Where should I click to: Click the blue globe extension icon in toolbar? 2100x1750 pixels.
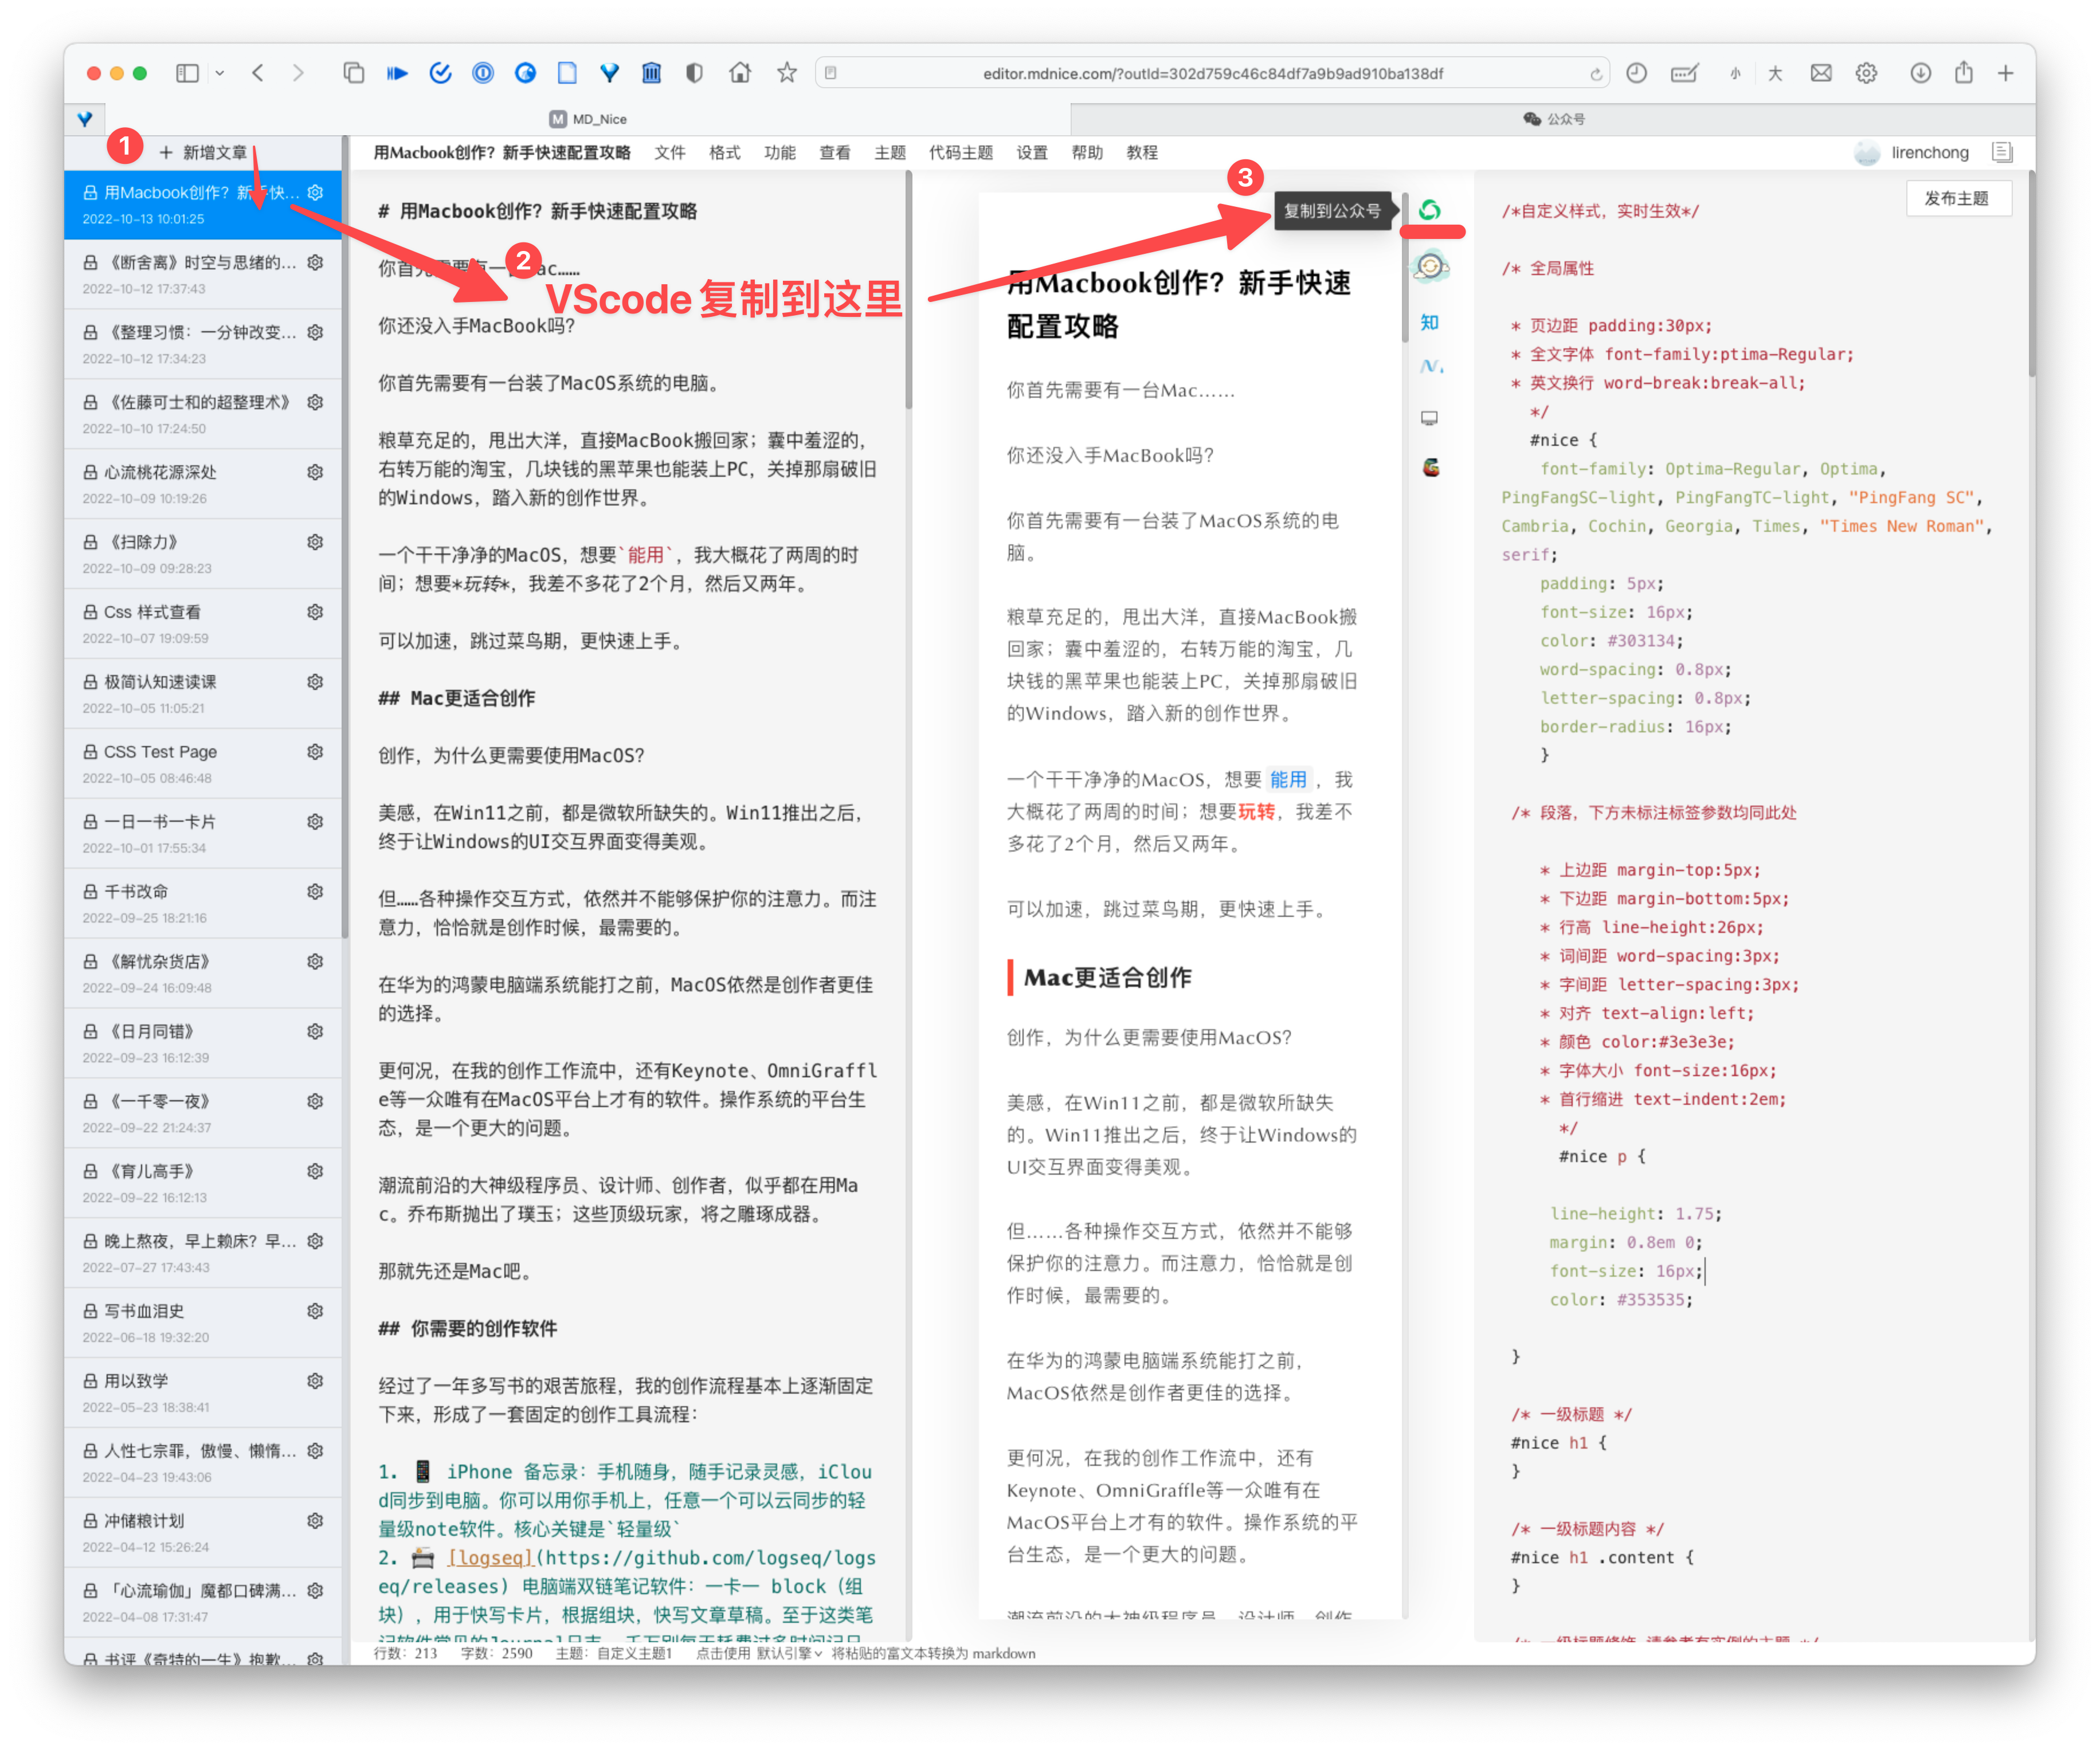coord(525,73)
